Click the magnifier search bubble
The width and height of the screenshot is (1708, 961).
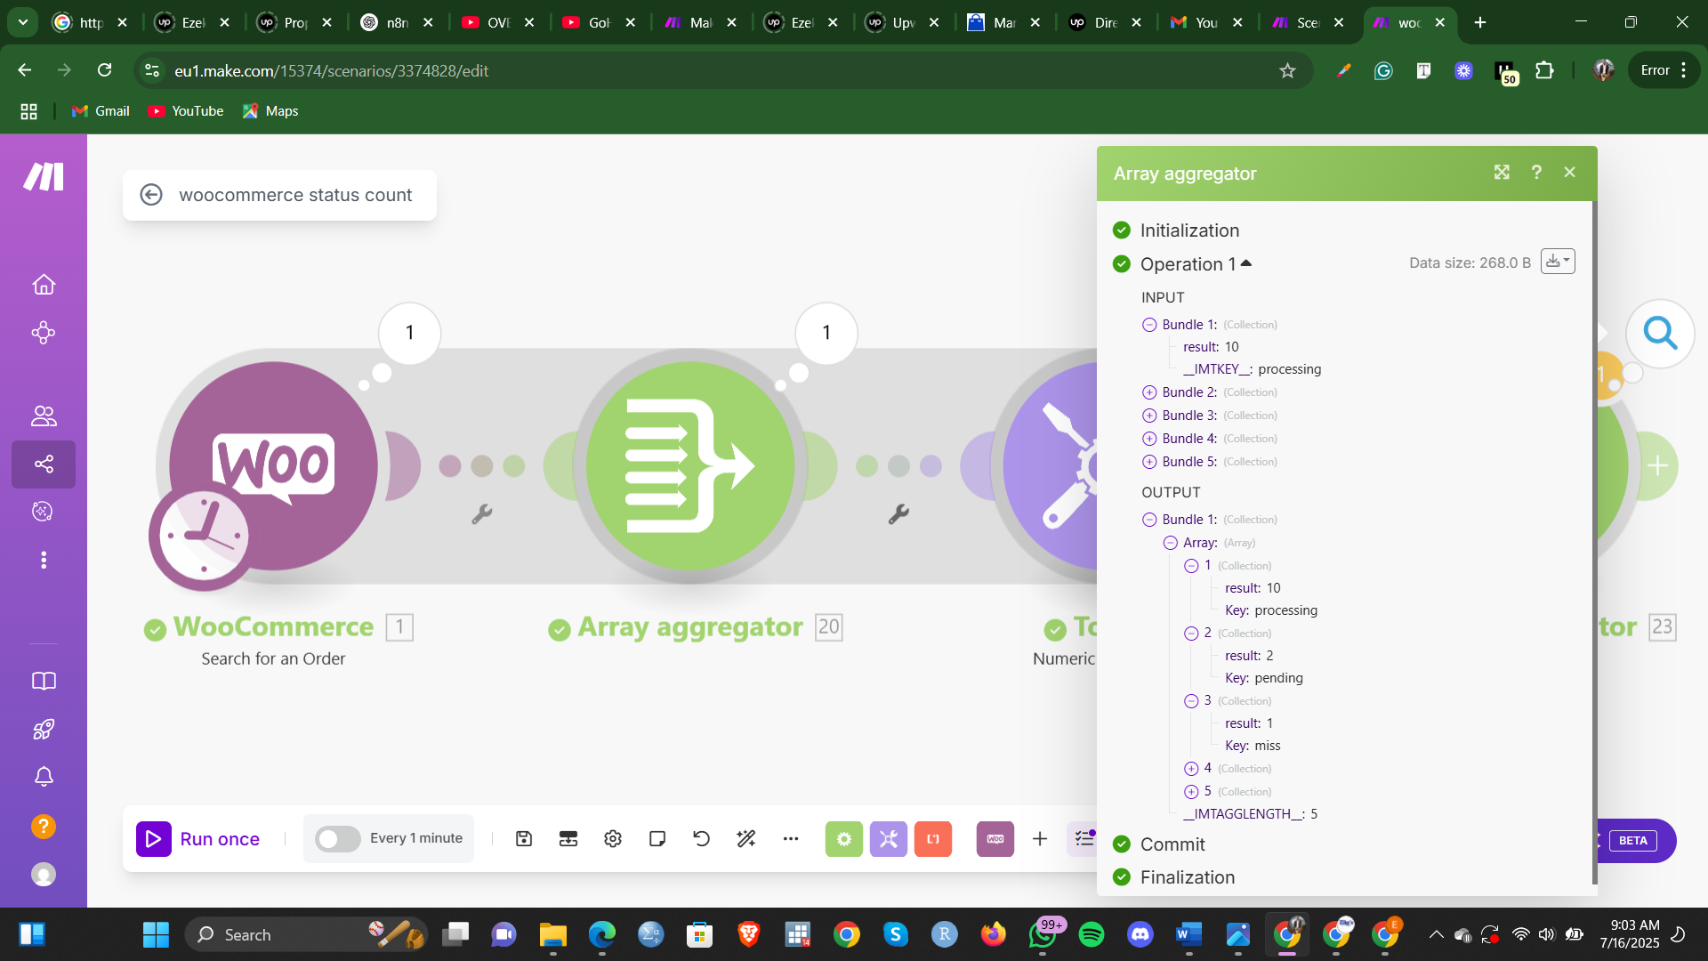point(1660,334)
